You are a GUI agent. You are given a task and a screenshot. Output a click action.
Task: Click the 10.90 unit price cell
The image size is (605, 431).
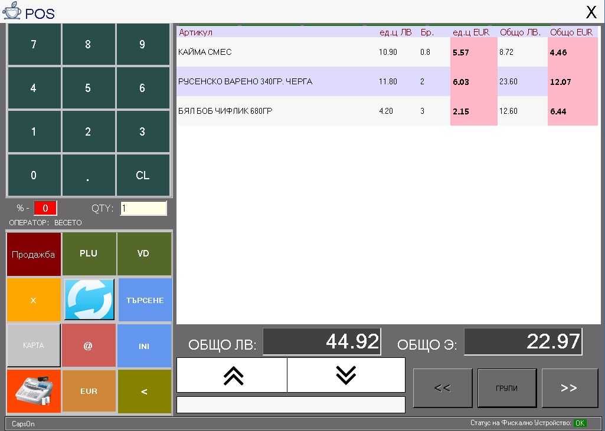pyautogui.click(x=388, y=52)
